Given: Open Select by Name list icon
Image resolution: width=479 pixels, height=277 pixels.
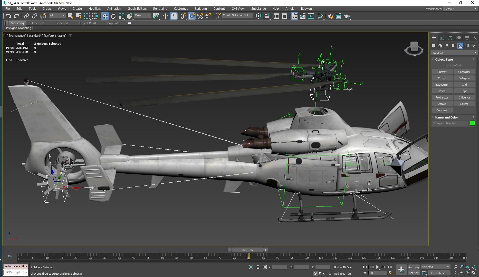Looking at the screenshot, I should point(79,16).
